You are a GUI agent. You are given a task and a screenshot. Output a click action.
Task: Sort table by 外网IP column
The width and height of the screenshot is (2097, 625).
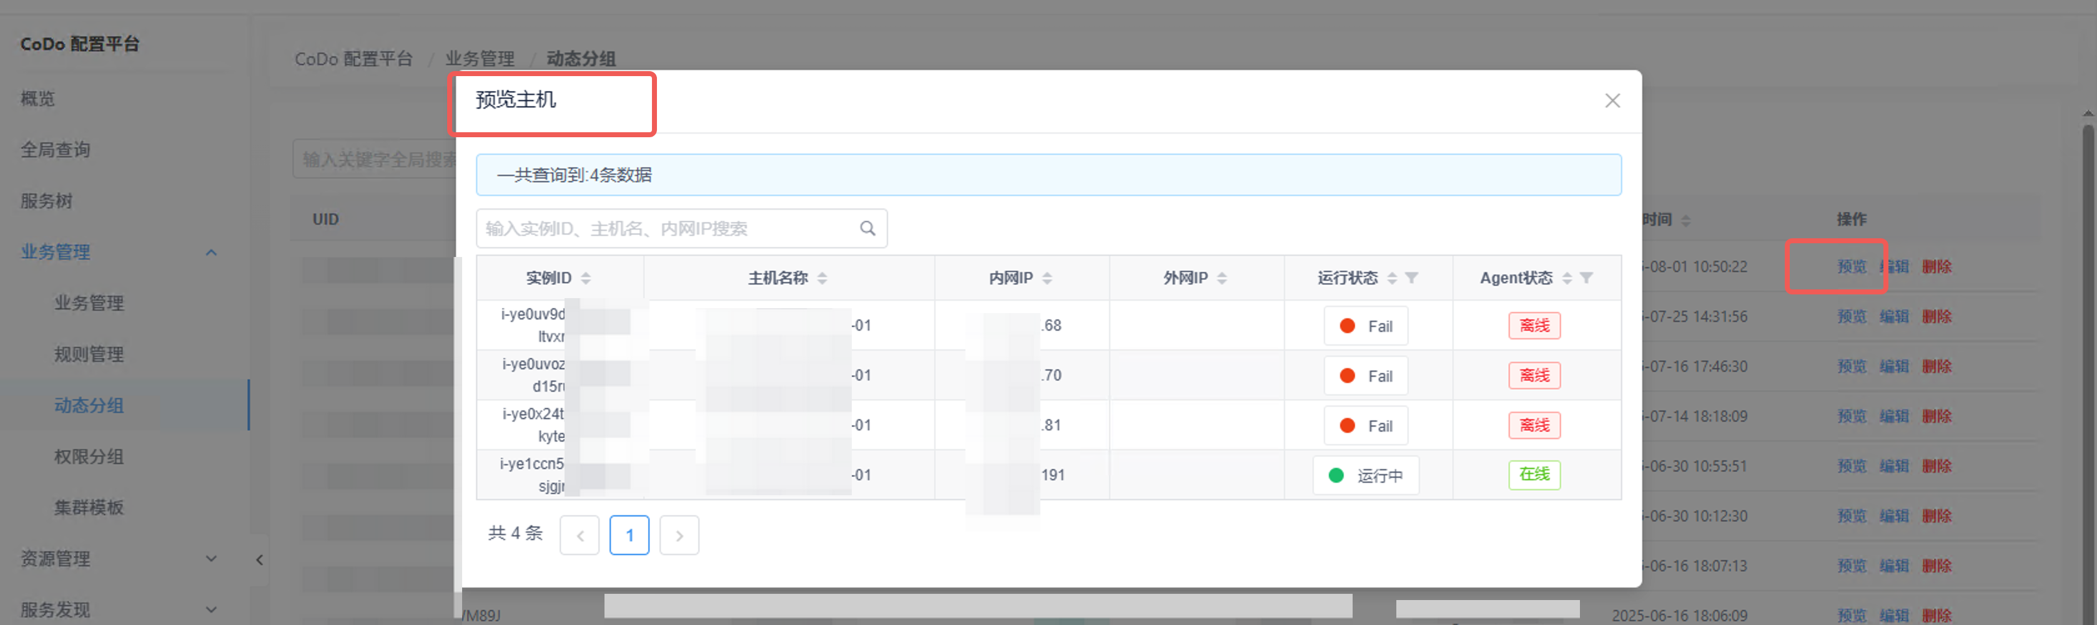pyautogui.click(x=1221, y=278)
